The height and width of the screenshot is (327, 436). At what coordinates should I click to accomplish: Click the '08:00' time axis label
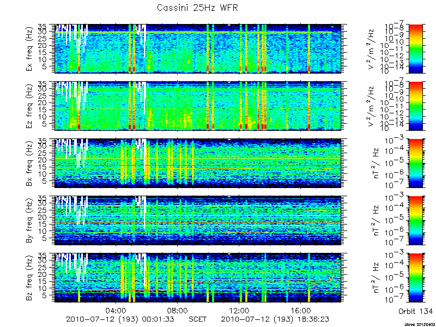pyautogui.click(x=178, y=310)
